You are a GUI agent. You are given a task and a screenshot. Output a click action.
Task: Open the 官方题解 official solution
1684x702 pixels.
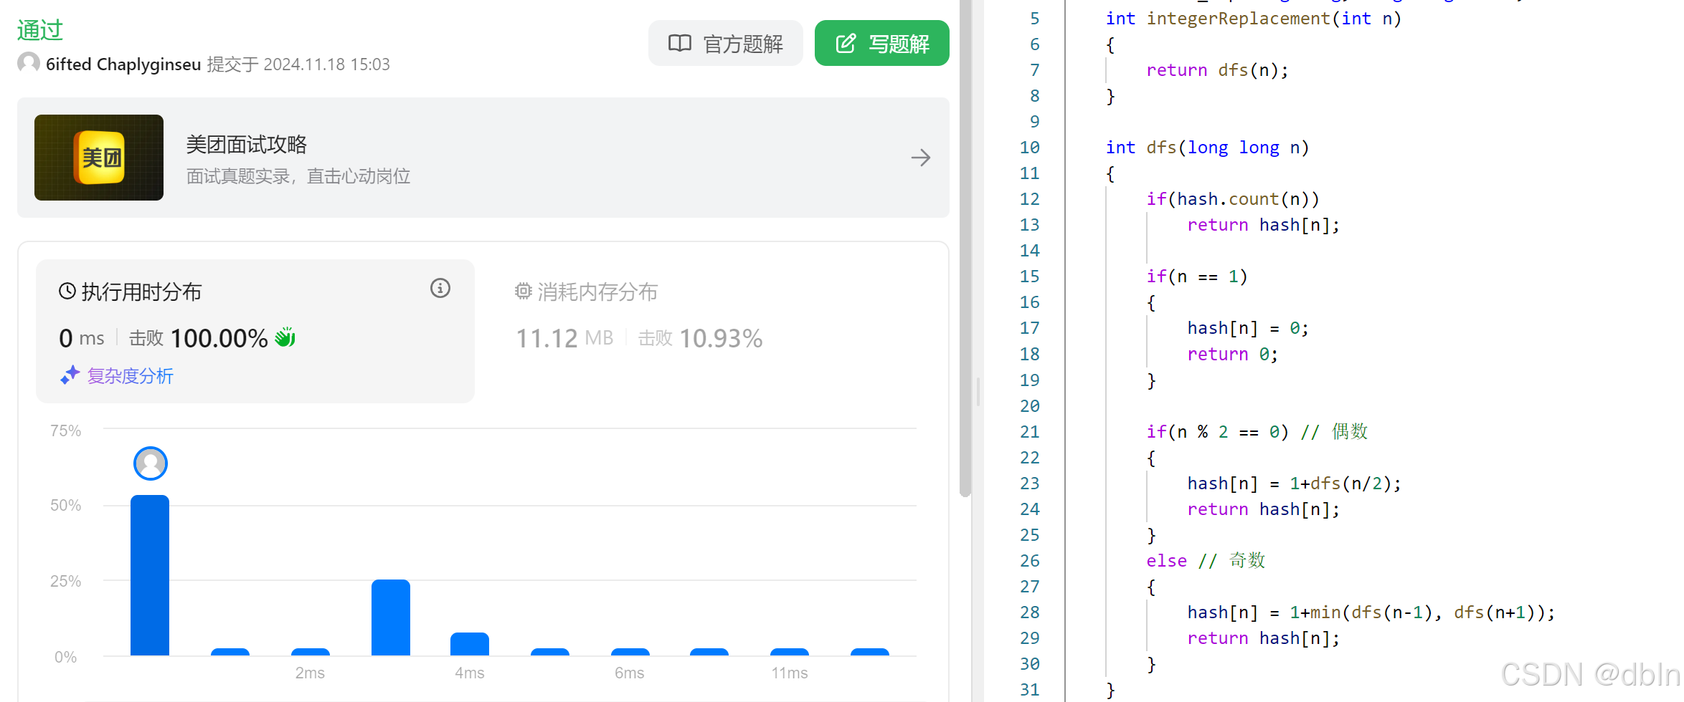(x=725, y=44)
